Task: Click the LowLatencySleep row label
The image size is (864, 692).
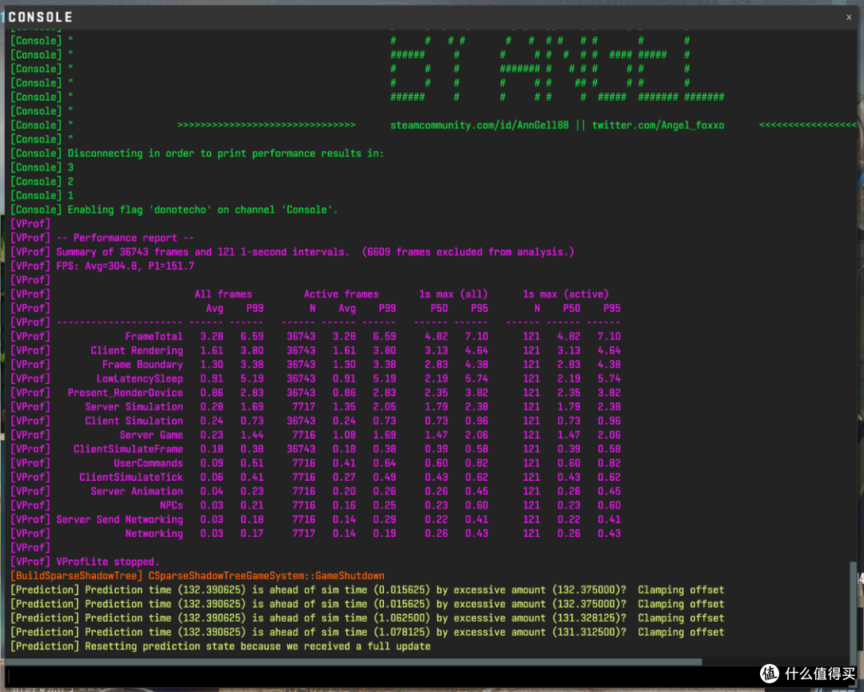Action: [139, 379]
